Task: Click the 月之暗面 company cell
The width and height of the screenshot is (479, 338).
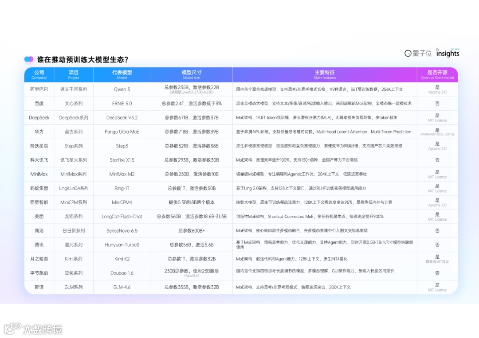Action: pos(39,259)
